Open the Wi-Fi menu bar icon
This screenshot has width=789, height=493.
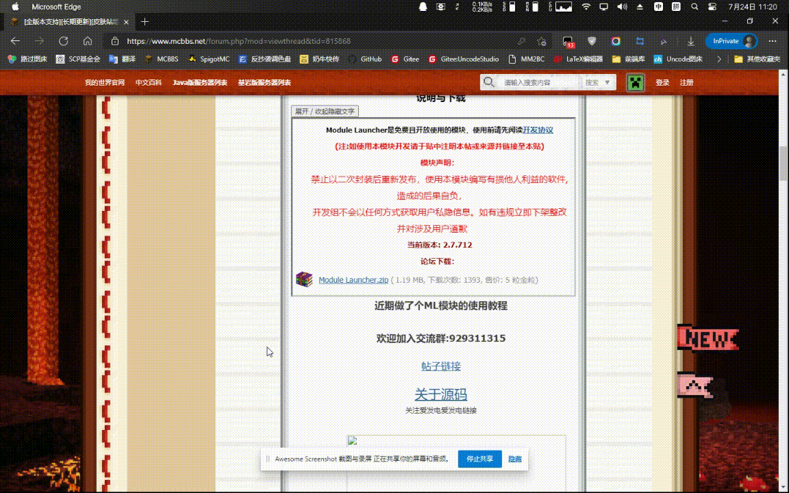click(586, 7)
